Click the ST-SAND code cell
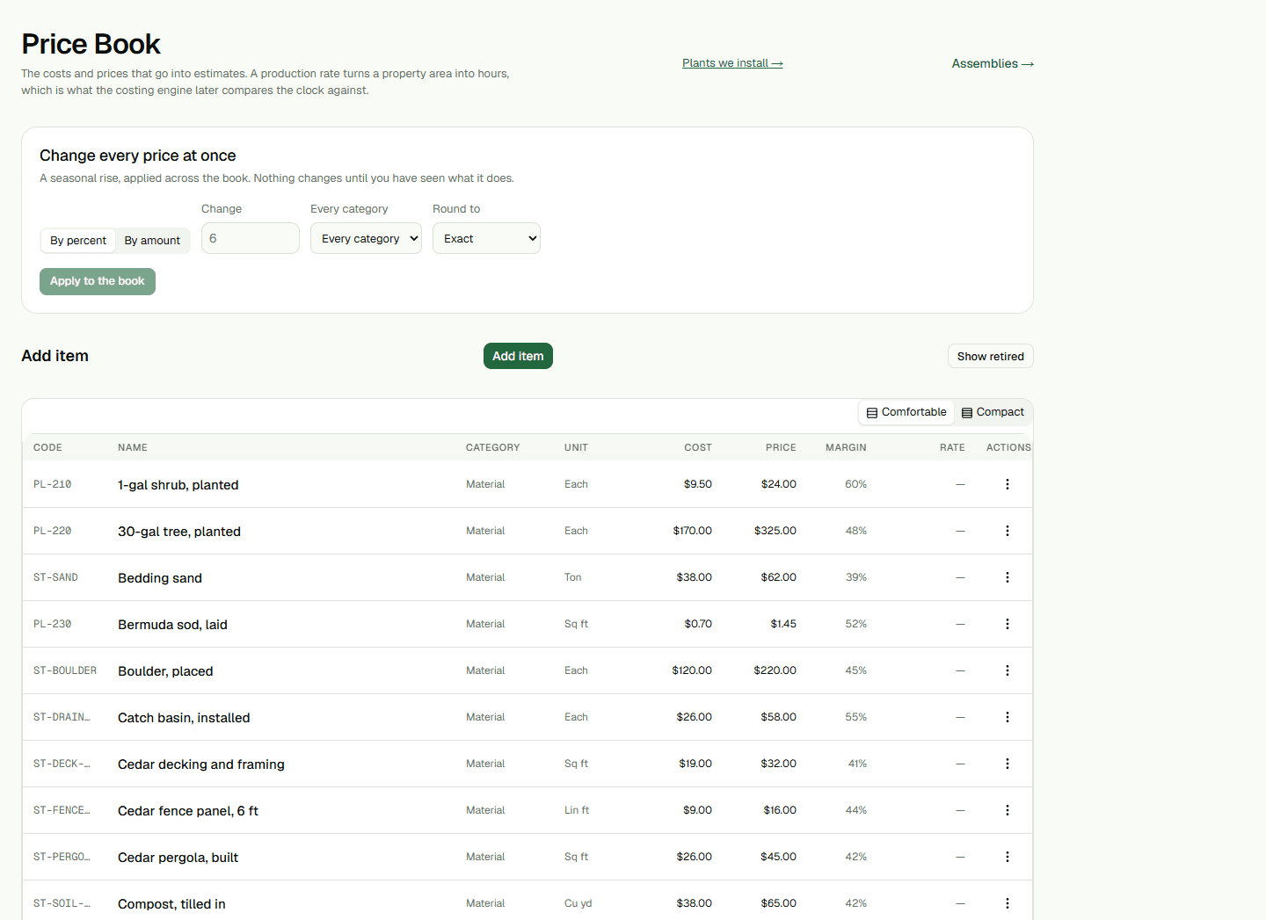 [55, 577]
